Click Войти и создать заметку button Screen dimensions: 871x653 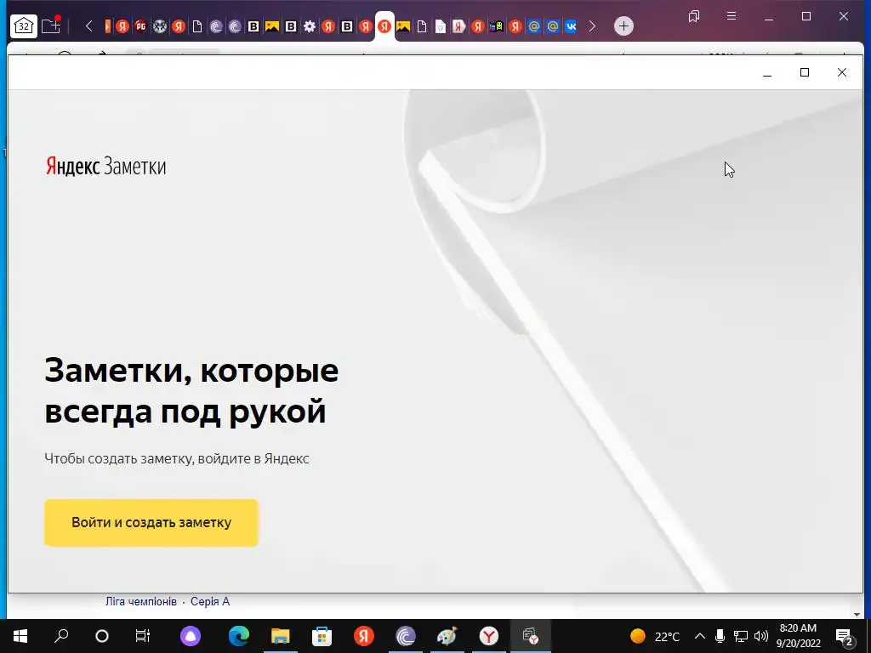(x=151, y=523)
